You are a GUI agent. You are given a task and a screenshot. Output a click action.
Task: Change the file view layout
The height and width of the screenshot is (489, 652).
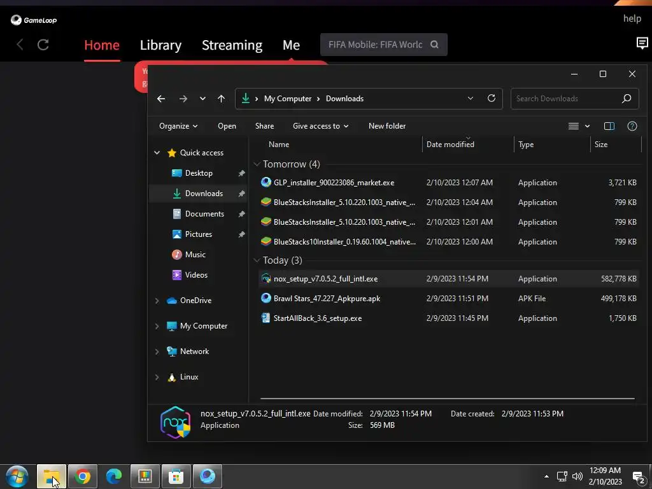(x=574, y=126)
